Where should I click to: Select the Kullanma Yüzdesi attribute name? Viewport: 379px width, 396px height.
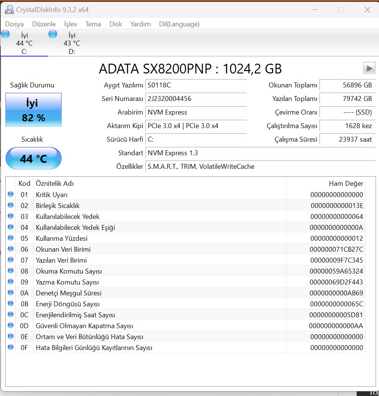(x=62, y=239)
